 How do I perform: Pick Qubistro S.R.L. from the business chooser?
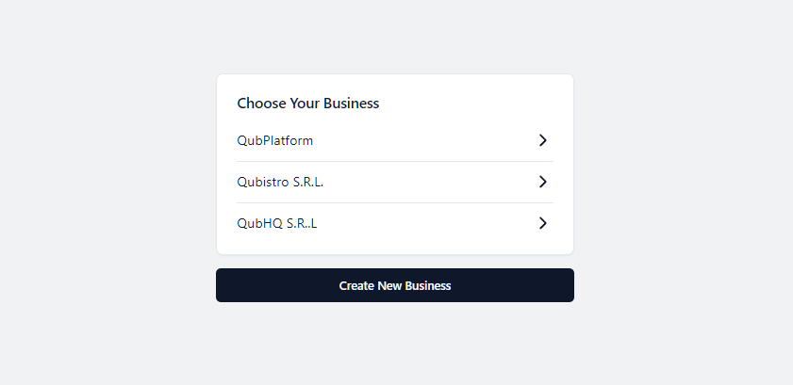tap(395, 183)
